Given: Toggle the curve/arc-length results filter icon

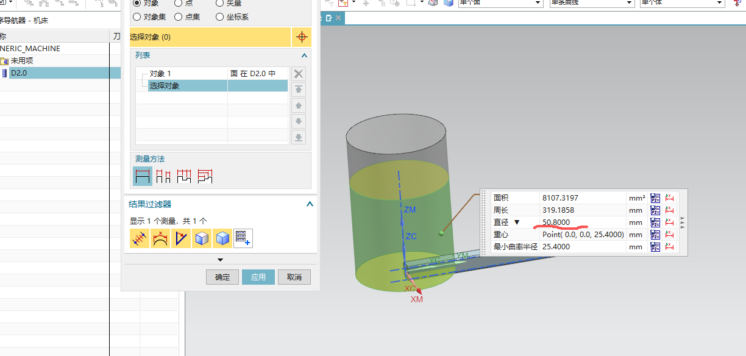Looking at the screenshot, I should click(160, 238).
